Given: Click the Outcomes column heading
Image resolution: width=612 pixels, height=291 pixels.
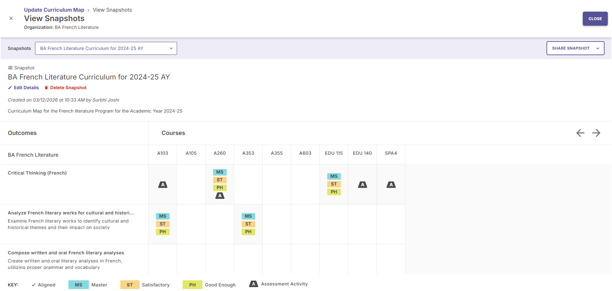Looking at the screenshot, I should coord(22,133).
